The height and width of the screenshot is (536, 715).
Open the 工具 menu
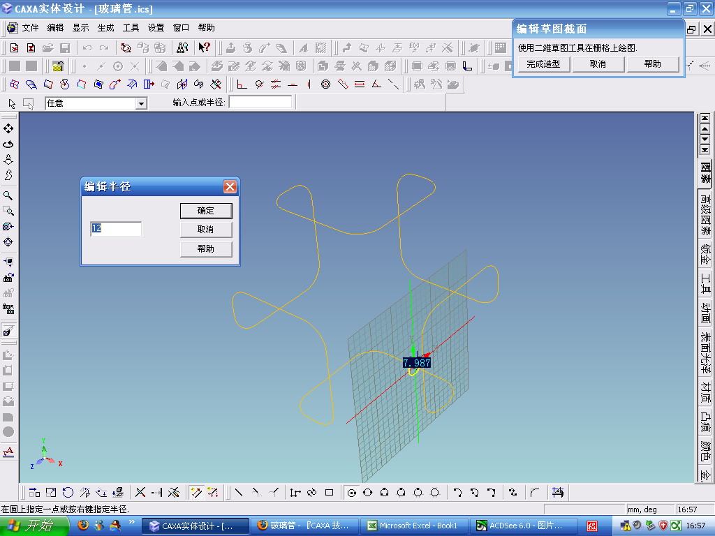point(131,28)
